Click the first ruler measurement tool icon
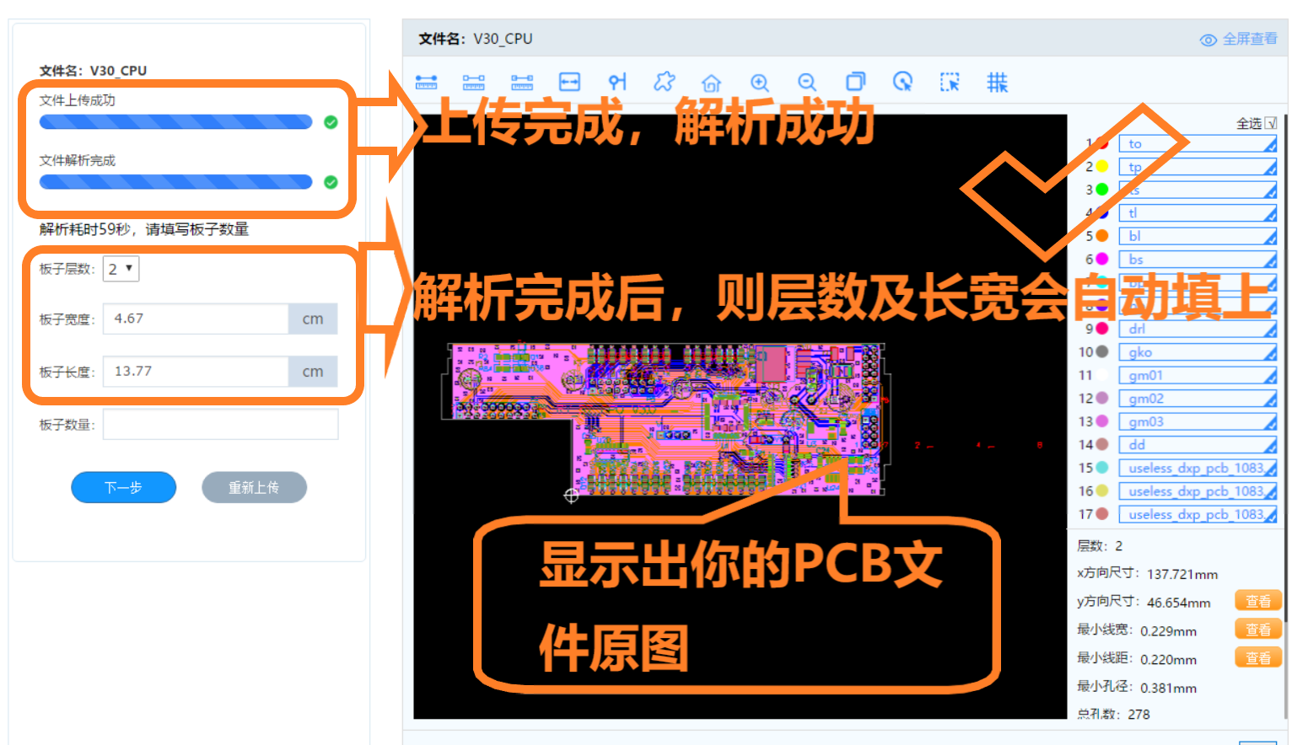Image resolution: width=1292 pixels, height=745 pixels. pos(426,82)
